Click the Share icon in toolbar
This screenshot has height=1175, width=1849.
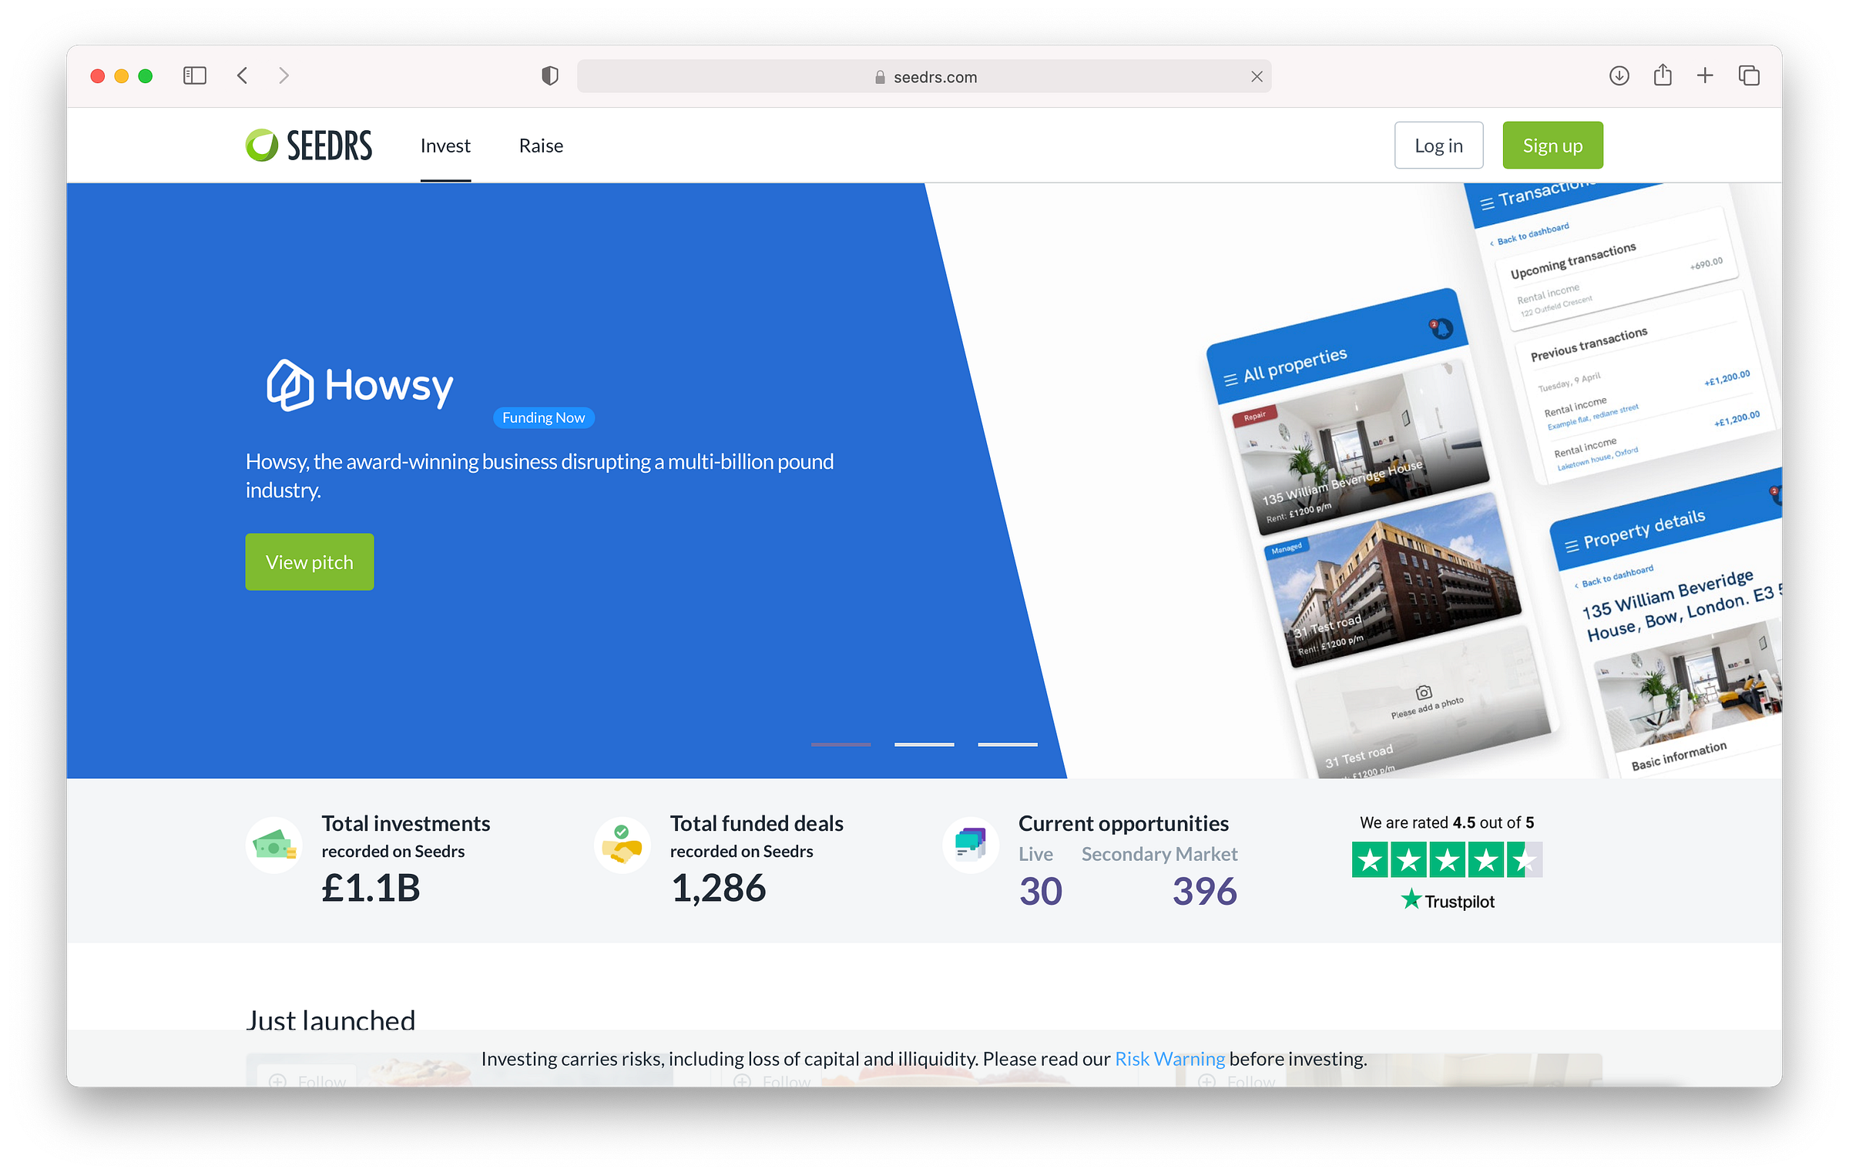coord(1663,75)
